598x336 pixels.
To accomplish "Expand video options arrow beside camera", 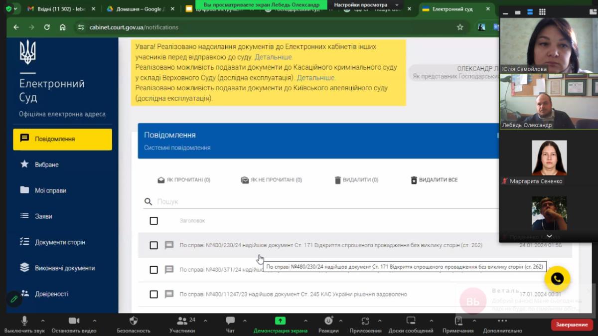I will click(95, 321).
